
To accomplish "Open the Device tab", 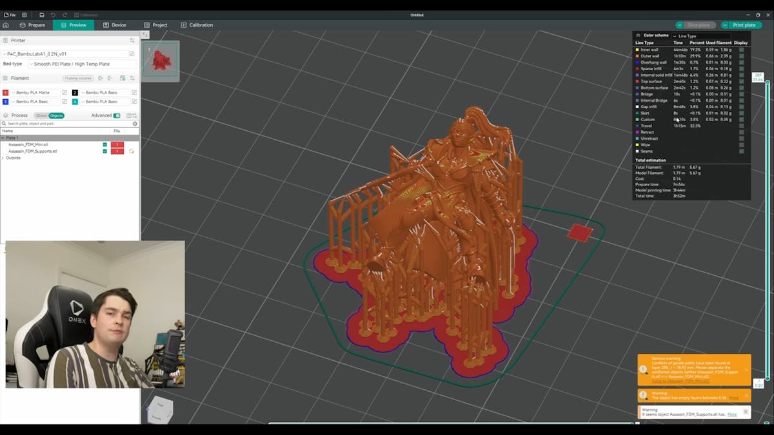I will [x=114, y=25].
